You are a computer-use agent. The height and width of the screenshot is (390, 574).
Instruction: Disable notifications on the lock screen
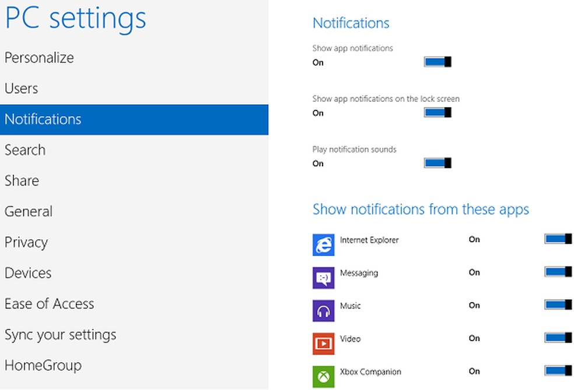point(436,112)
